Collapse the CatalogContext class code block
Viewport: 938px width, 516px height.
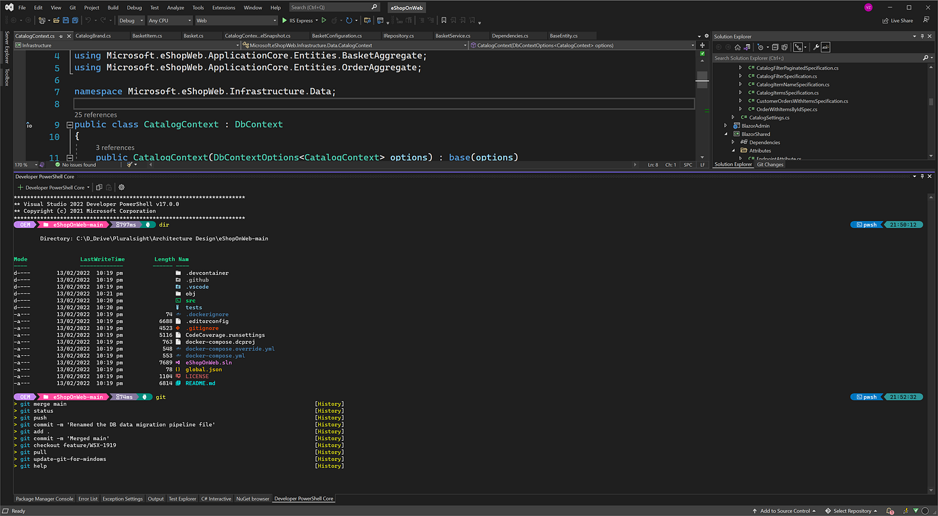(x=70, y=125)
